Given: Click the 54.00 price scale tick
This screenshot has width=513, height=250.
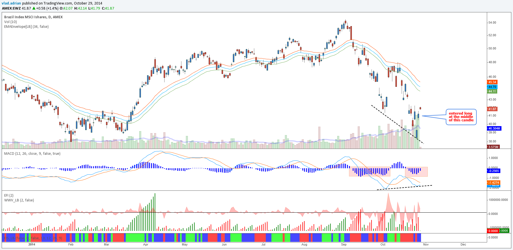Looking at the screenshot, I should [492, 23].
